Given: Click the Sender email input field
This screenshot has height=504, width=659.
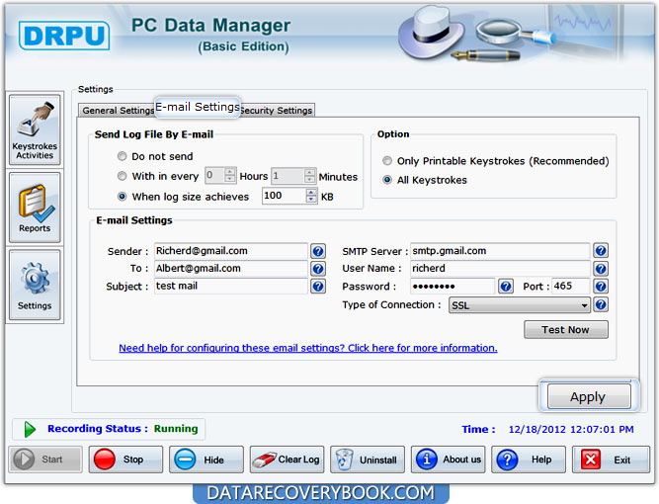Looking at the screenshot, I should (x=231, y=251).
